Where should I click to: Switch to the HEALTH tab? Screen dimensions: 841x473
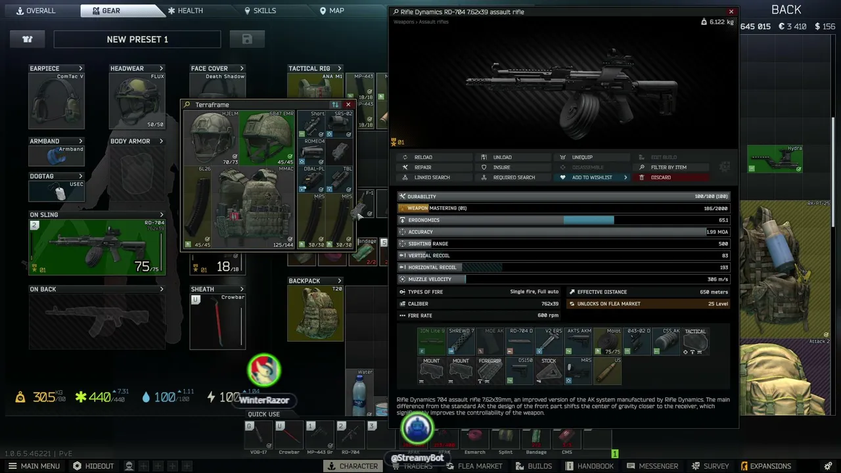pyautogui.click(x=185, y=11)
